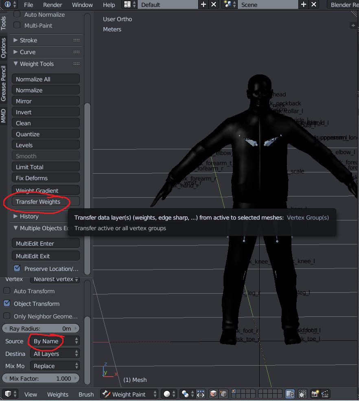The height and width of the screenshot is (401, 359).
Task: Open the viewport shading sphere selector
Action: [170, 394]
